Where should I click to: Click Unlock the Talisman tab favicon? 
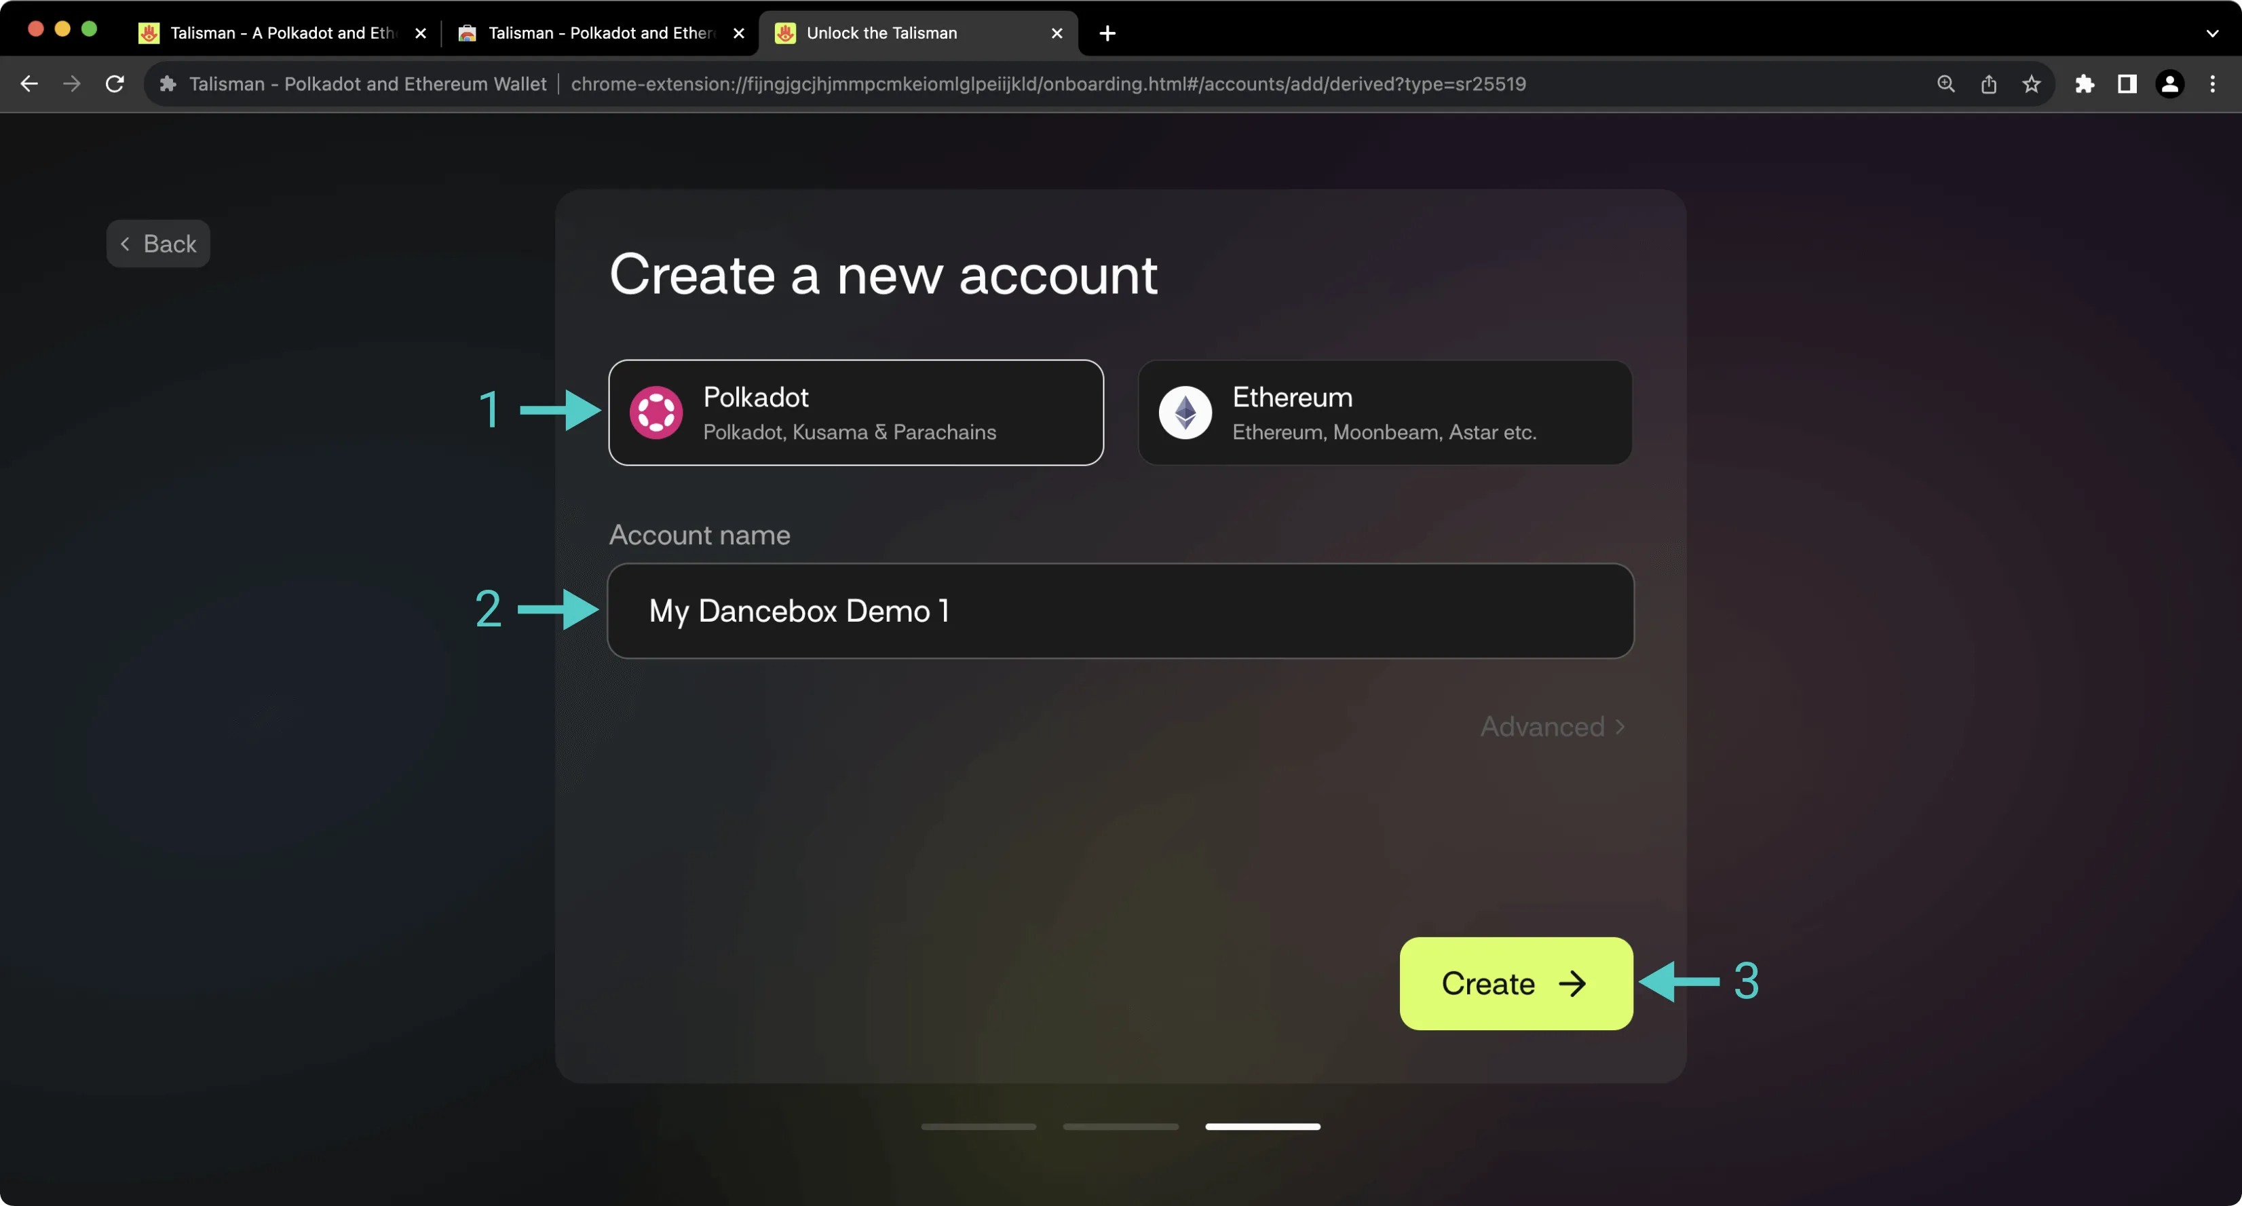click(785, 33)
